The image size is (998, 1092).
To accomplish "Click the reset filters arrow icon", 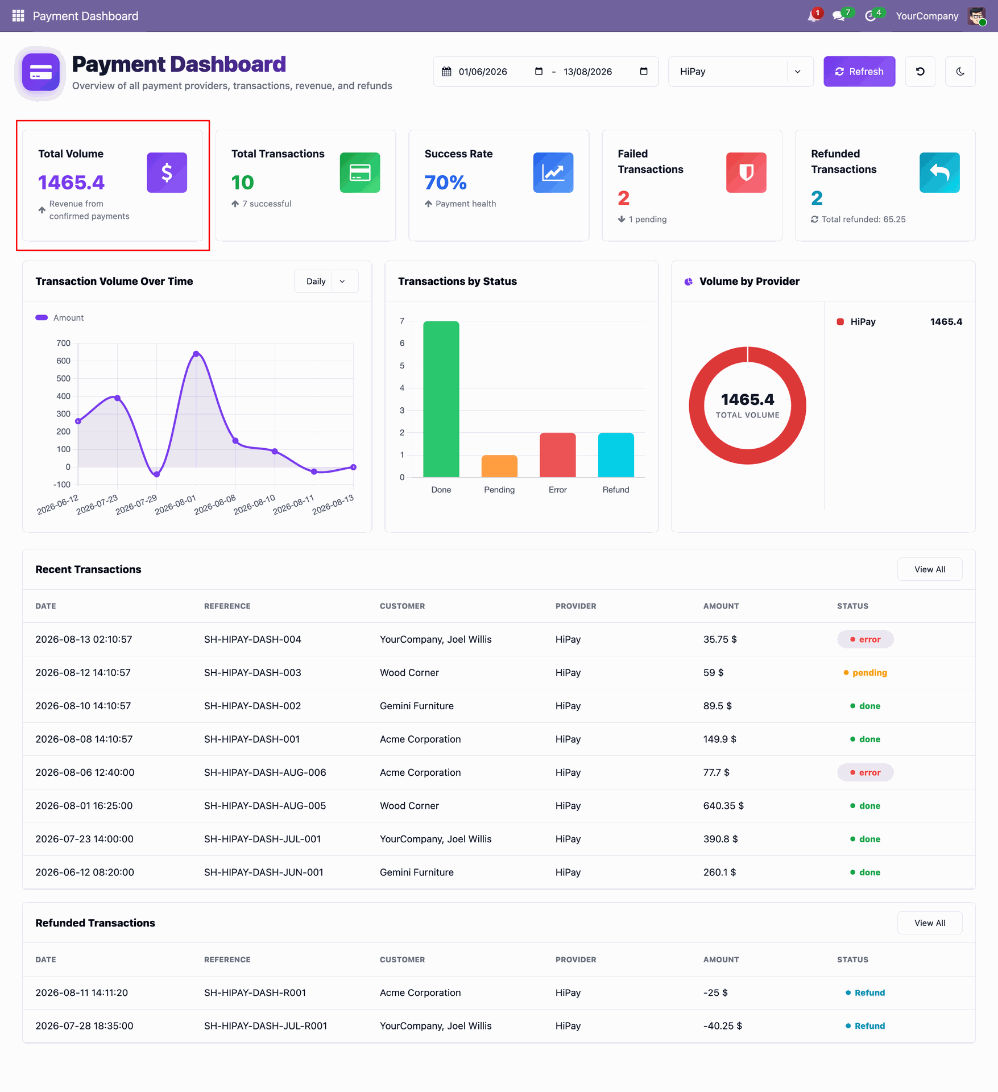I will pos(920,72).
